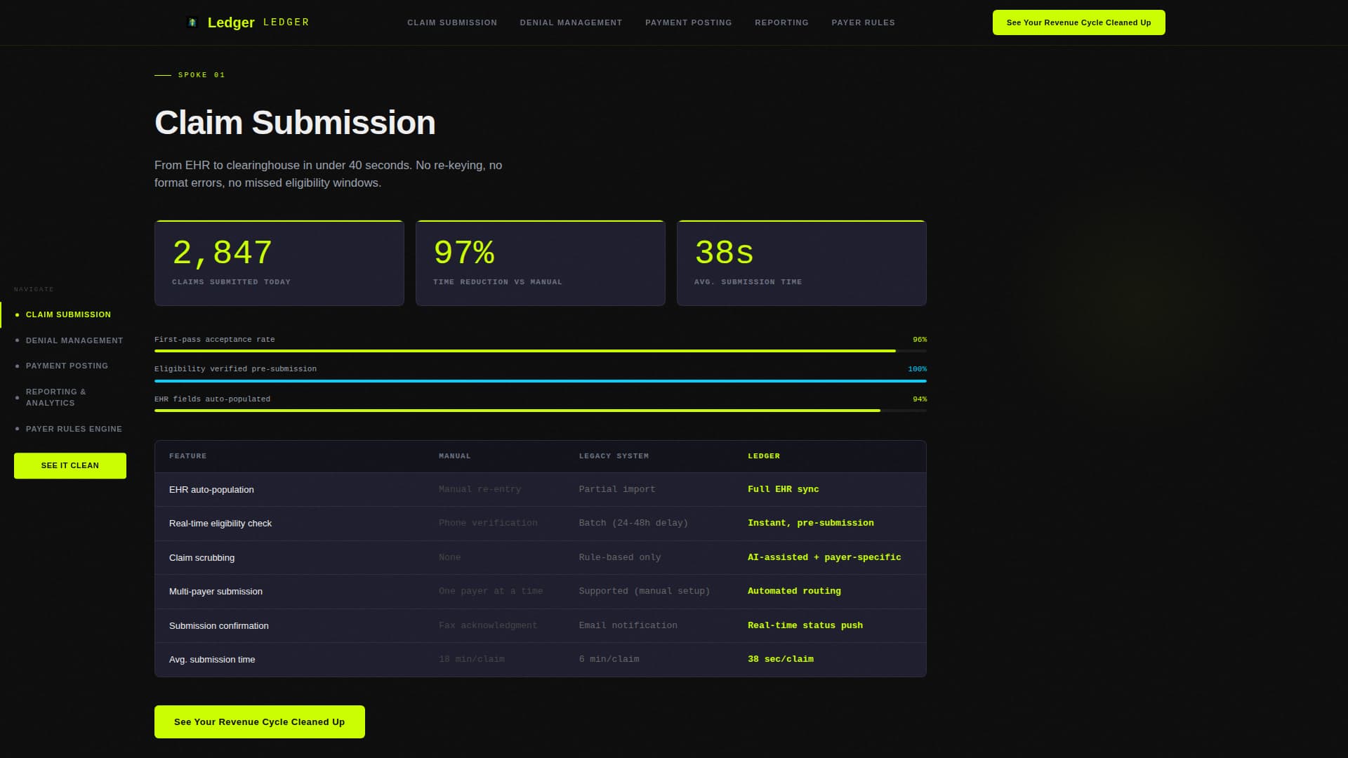
Task: Click the EHR auto-population row label
Action: point(211,490)
